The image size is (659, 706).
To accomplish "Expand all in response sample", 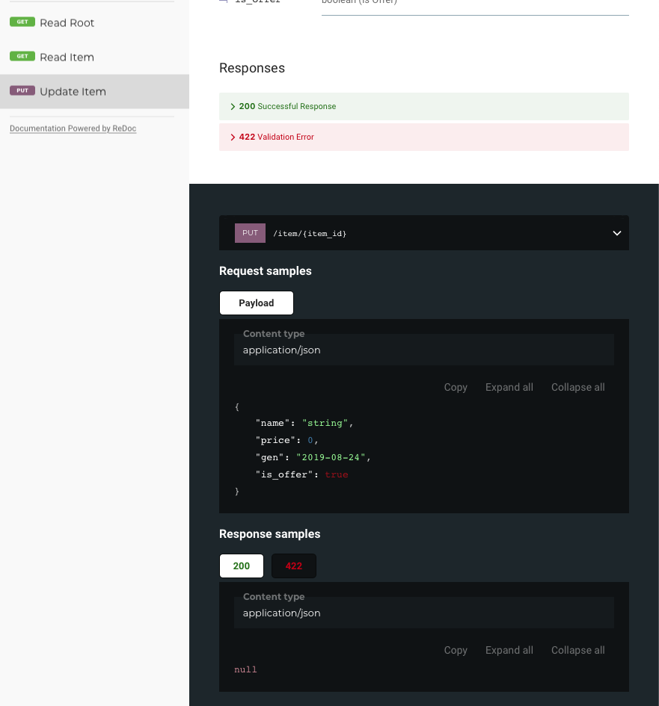I will (509, 650).
